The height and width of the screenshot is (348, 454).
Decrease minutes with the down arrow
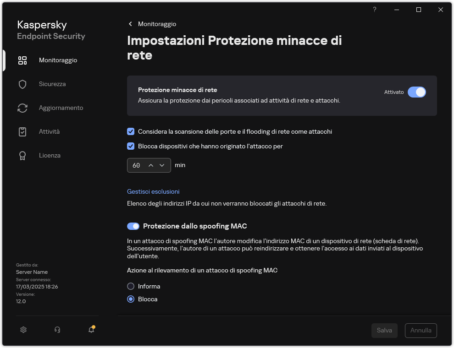pyautogui.click(x=161, y=165)
